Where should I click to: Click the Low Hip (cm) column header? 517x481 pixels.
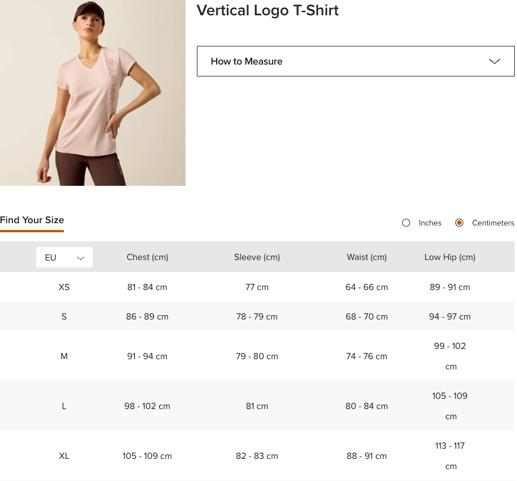tap(450, 257)
